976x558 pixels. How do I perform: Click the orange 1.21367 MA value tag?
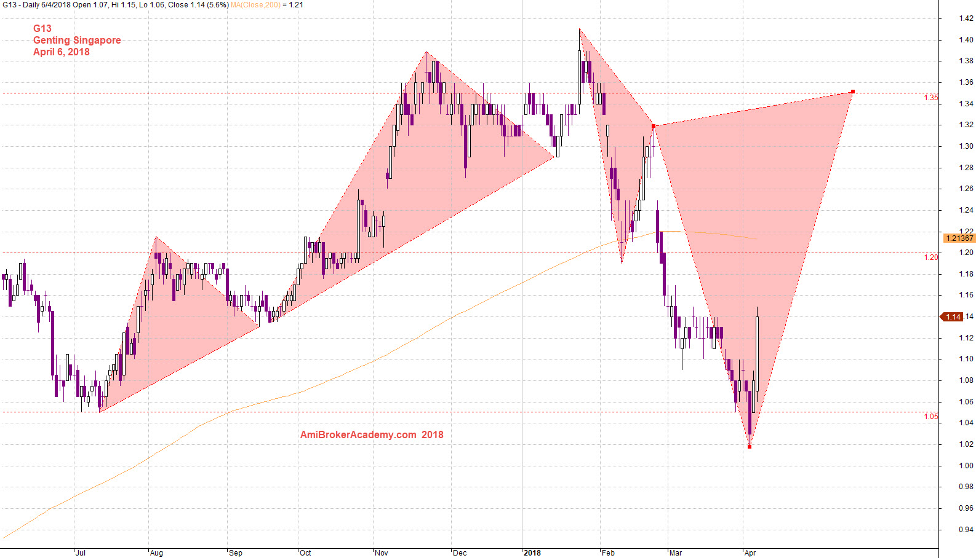point(959,238)
